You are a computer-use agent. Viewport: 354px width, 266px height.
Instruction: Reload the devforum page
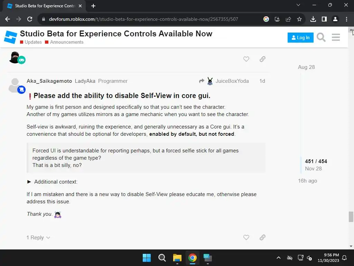(x=30, y=19)
